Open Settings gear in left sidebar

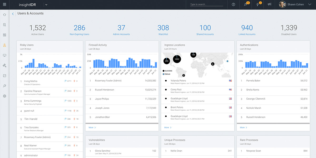[x=4, y=96]
